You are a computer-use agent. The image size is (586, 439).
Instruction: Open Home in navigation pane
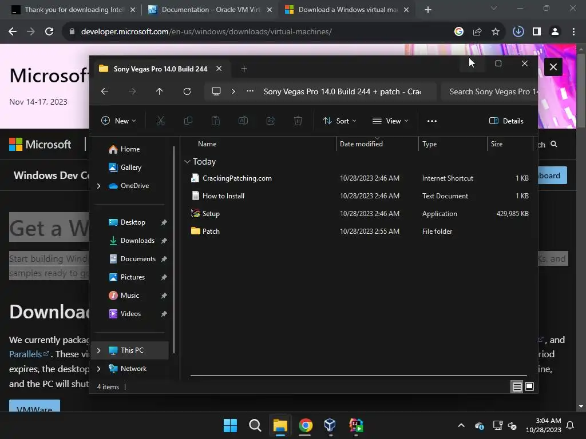coord(130,149)
